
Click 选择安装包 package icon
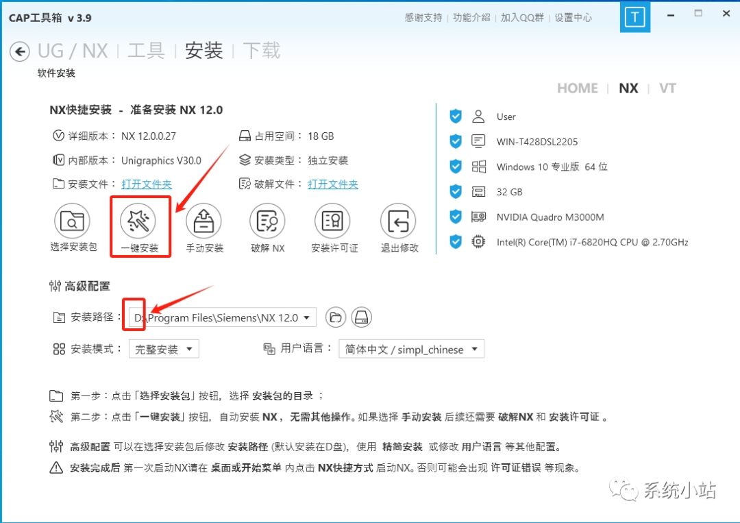(72, 221)
